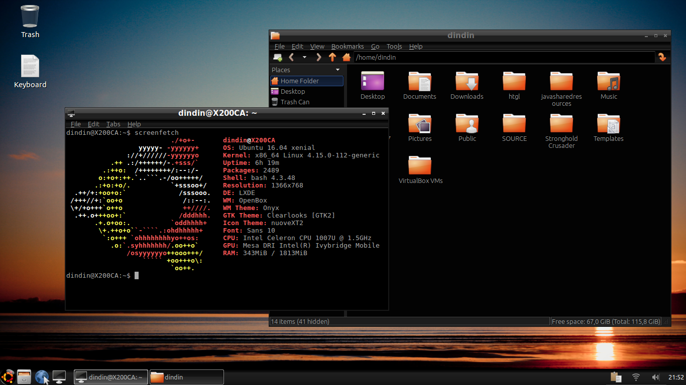Open the VirtualBox VMs folder
The width and height of the screenshot is (686, 385).
[x=420, y=170]
